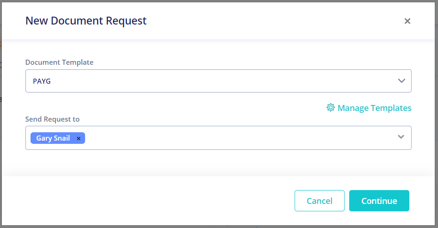The image size is (438, 228).
Task: Click the Send Request to label
Action: pos(52,119)
